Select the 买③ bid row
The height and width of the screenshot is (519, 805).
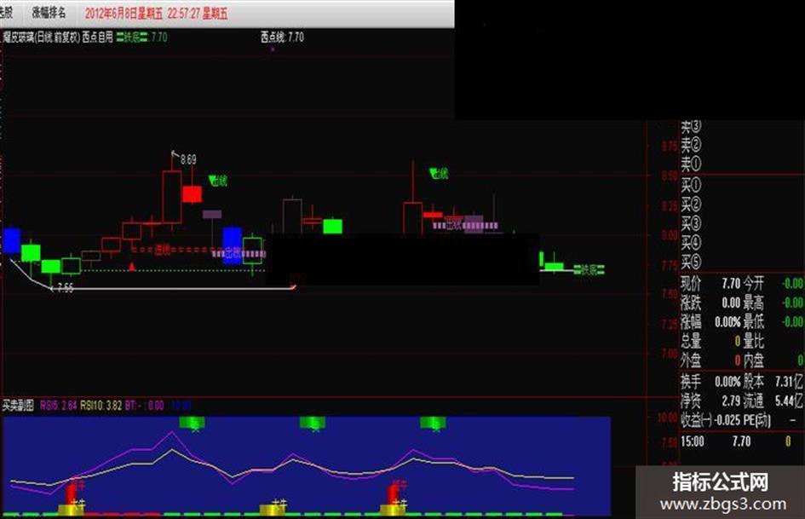[x=691, y=223]
